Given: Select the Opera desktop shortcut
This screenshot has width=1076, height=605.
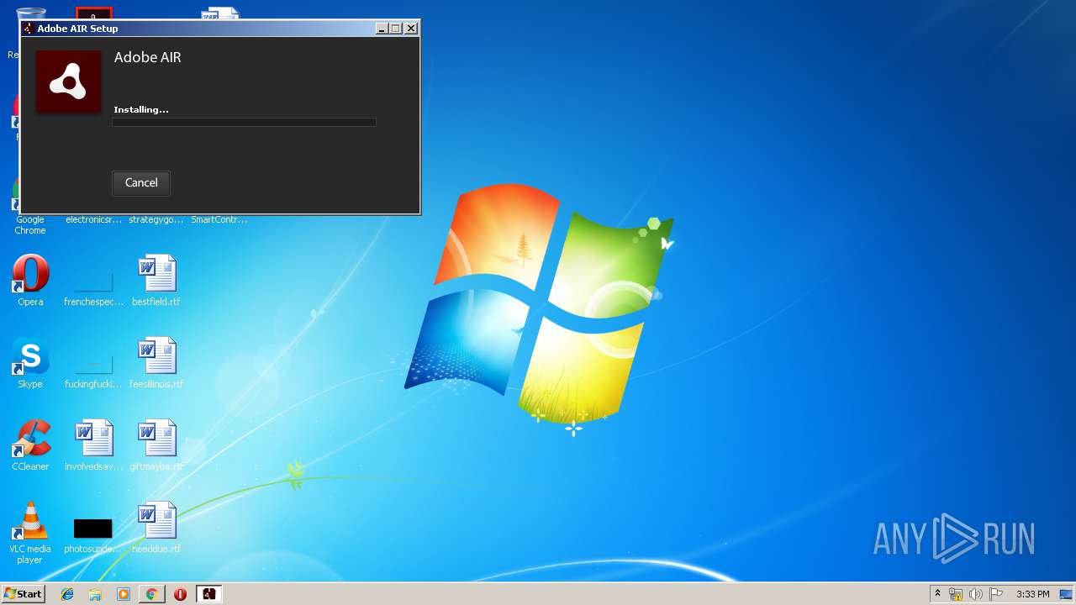Looking at the screenshot, I should coord(30,281).
